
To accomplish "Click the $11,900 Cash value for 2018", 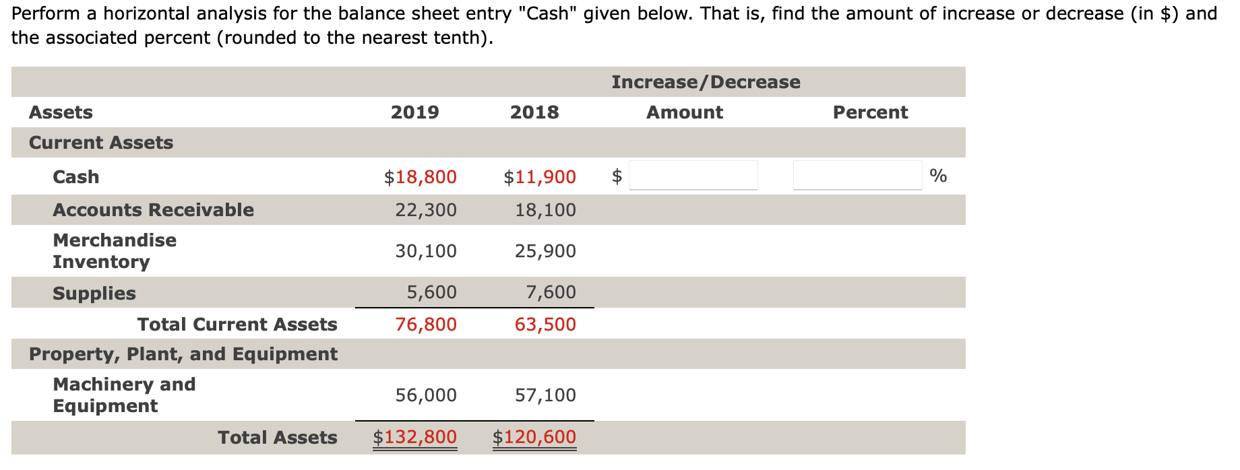I will pyautogui.click(x=538, y=176).
